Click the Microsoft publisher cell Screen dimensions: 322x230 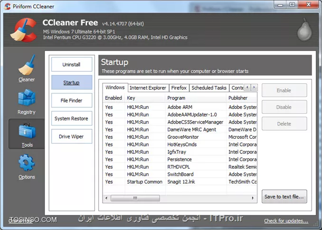point(243,137)
